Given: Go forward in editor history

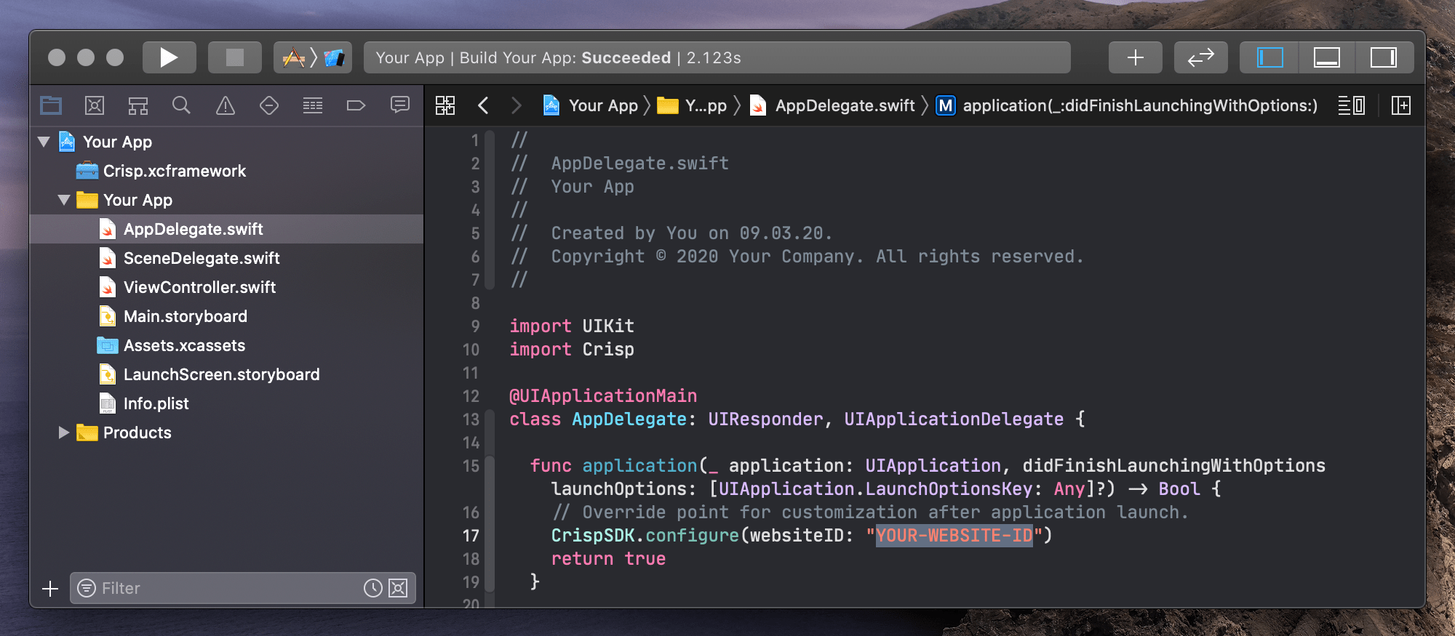Looking at the screenshot, I should click(517, 105).
